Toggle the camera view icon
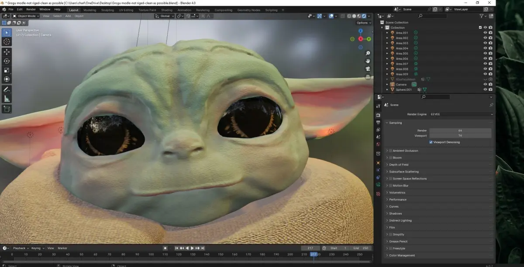 (x=368, y=69)
